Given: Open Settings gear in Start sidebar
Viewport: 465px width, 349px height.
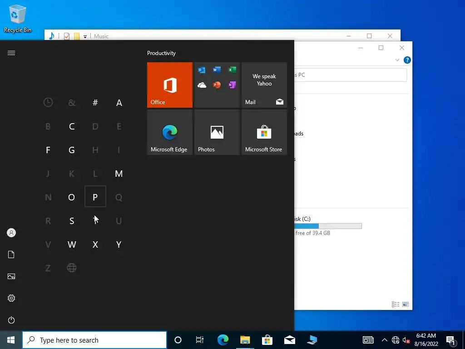Looking at the screenshot, I should [x=11, y=298].
